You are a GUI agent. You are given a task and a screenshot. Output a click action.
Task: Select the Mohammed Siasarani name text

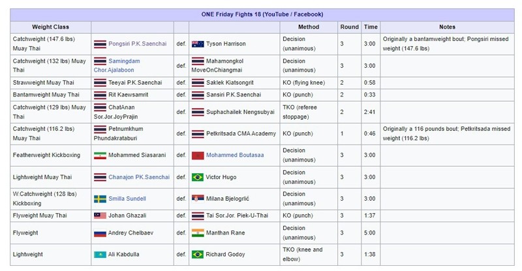(x=137, y=155)
